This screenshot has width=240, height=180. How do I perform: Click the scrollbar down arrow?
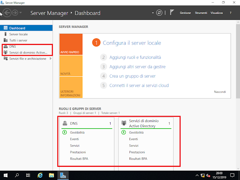(x=238, y=168)
